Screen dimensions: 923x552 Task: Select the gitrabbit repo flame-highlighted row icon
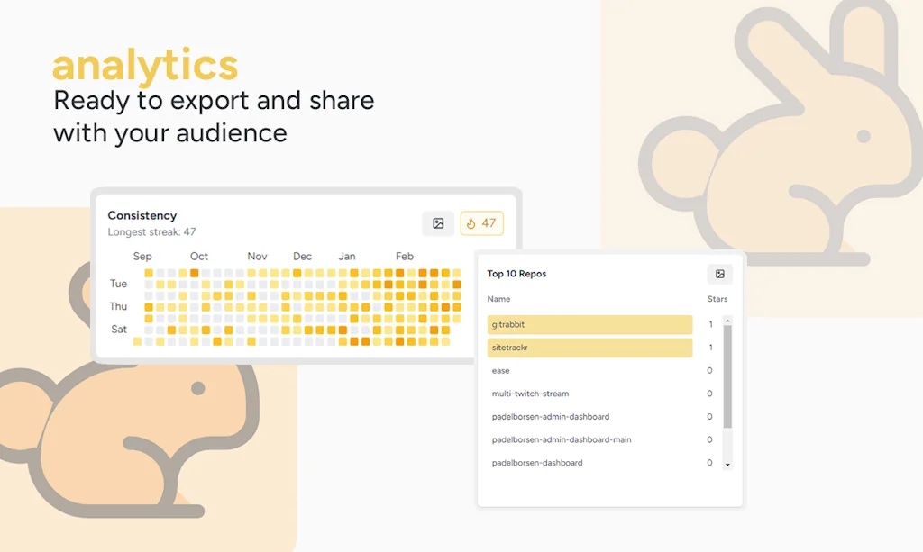pyautogui.click(x=589, y=325)
